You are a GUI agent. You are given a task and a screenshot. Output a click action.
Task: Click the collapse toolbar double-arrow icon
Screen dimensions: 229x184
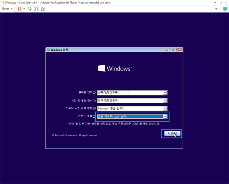coord(216,9)
